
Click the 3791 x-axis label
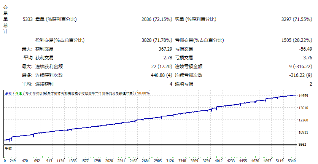click(x=206, y=161)
